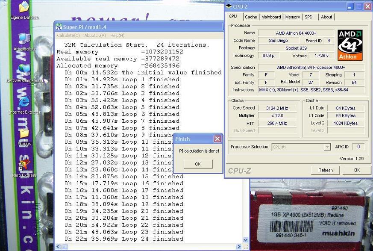Click the Revision value E4

click(354, 83)
